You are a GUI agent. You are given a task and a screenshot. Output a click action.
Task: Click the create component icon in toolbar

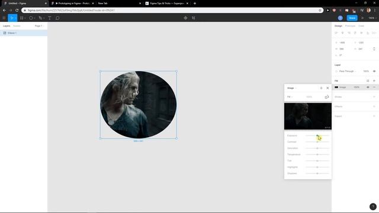point(185,18)
